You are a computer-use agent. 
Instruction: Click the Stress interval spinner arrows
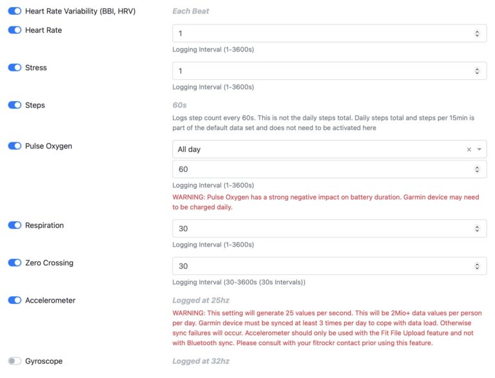[477, 71]
